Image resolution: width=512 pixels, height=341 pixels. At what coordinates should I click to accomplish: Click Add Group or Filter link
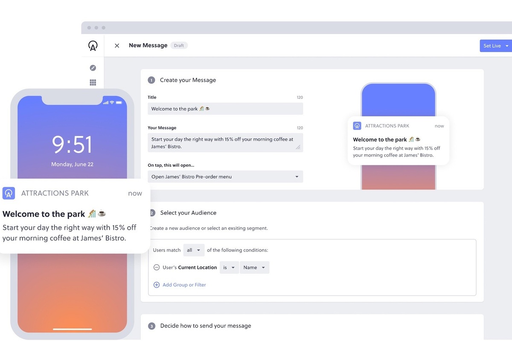coord(184,285)
